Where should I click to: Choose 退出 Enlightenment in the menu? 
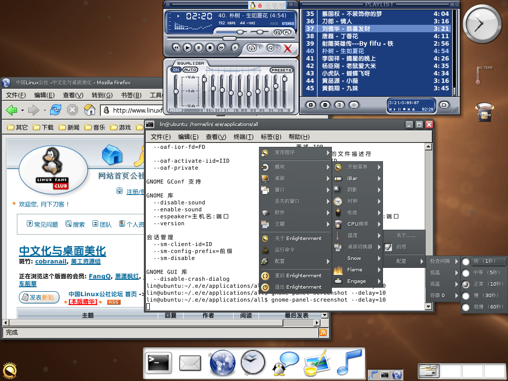[296, 287]
